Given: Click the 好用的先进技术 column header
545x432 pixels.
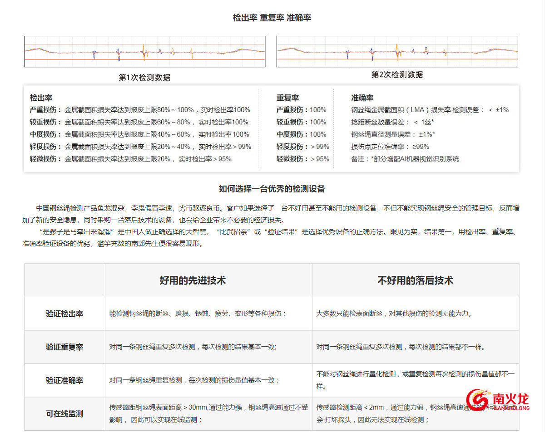Looking at the screenshot, I should (x=193, y=280).
